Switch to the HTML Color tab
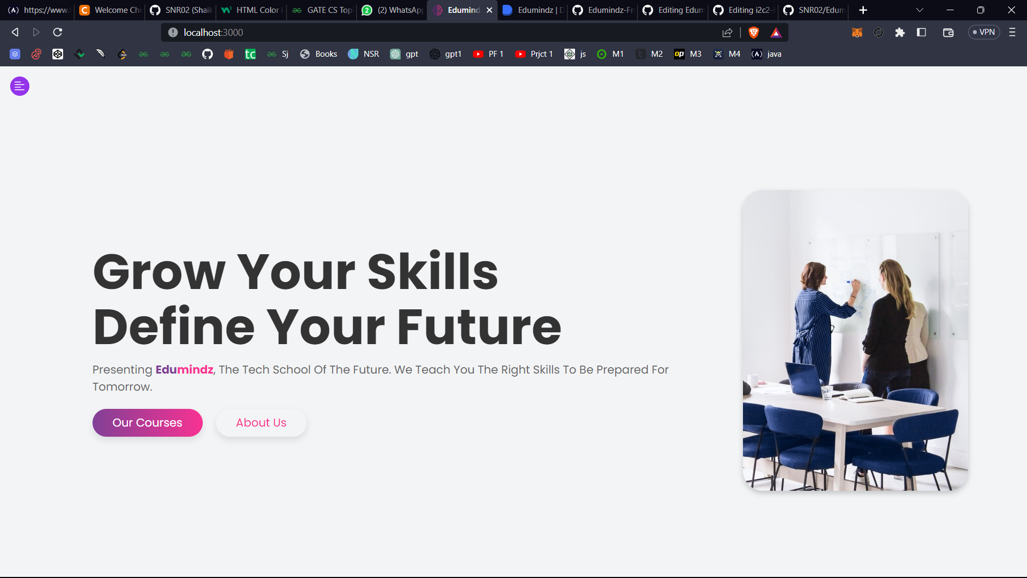The width and height of the screenshot is (1027, 578). pos(251,10)
